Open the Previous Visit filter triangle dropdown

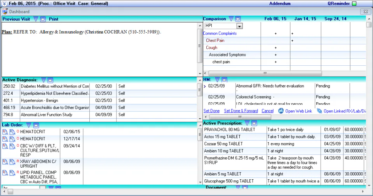[36, 19]
